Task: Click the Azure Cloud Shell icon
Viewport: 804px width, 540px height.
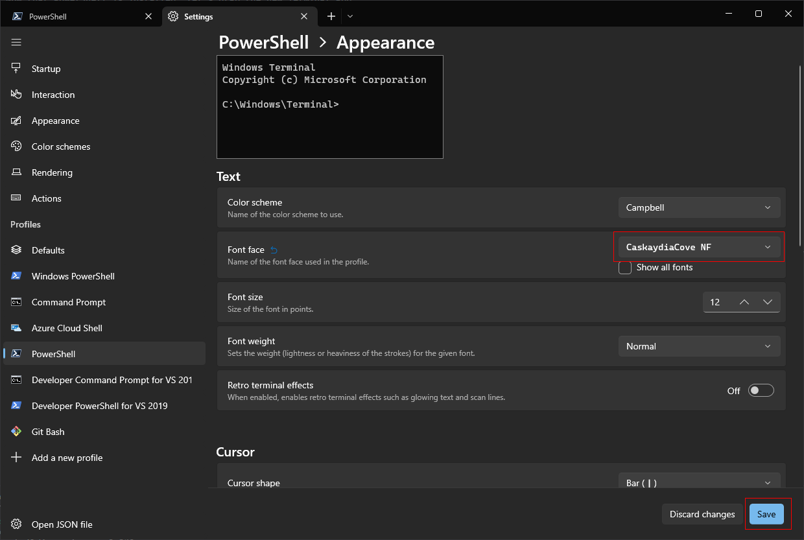Action: [x=16, y=327]
